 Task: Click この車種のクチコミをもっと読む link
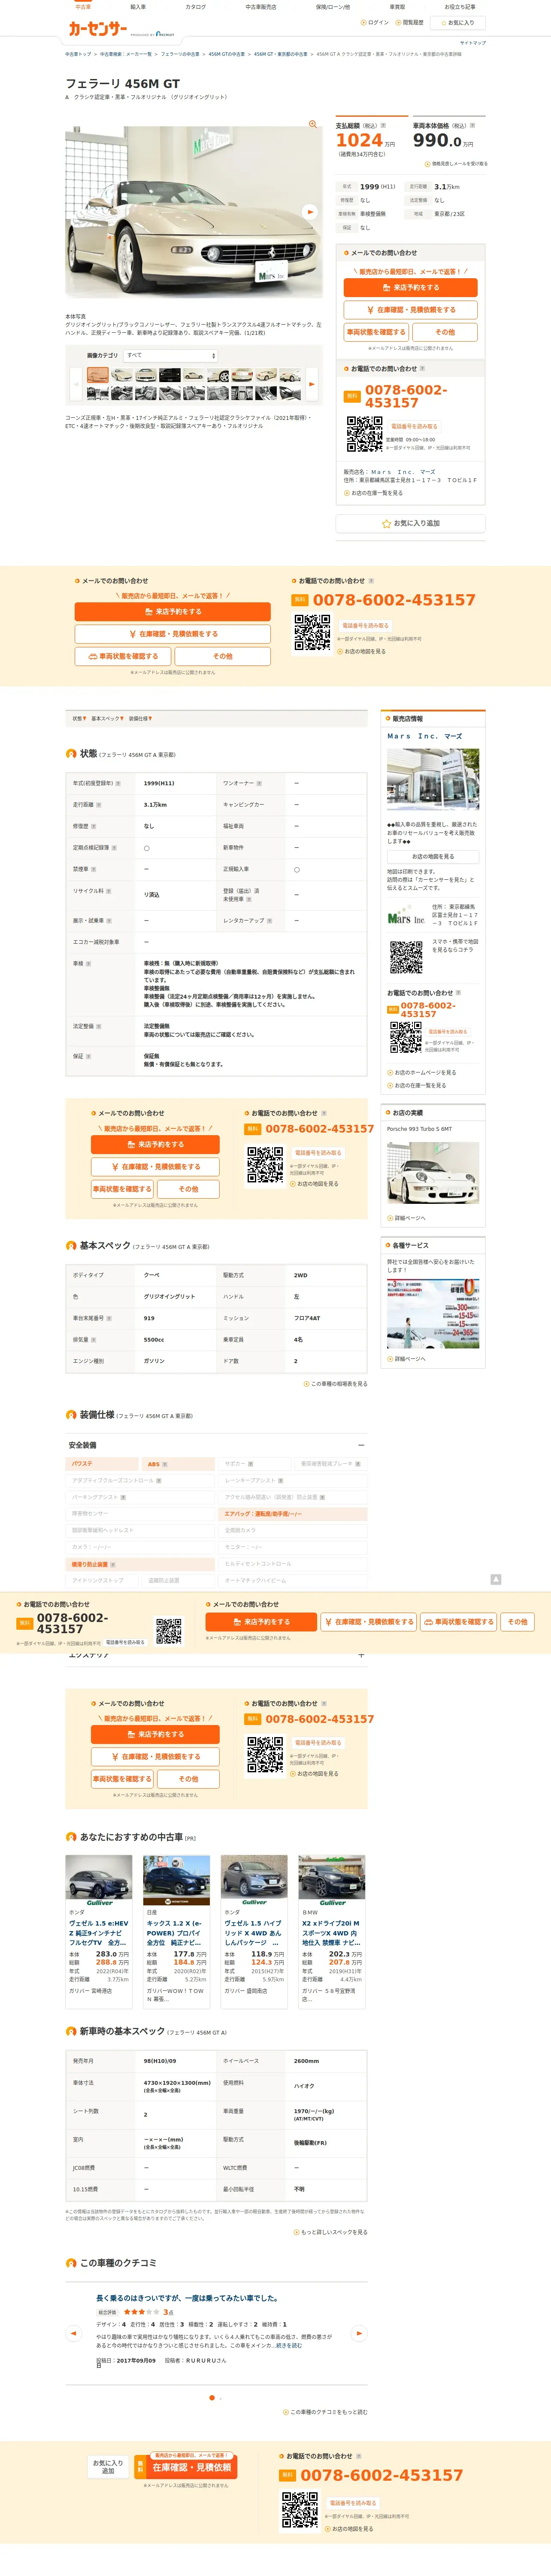[x=326, y=2412]
